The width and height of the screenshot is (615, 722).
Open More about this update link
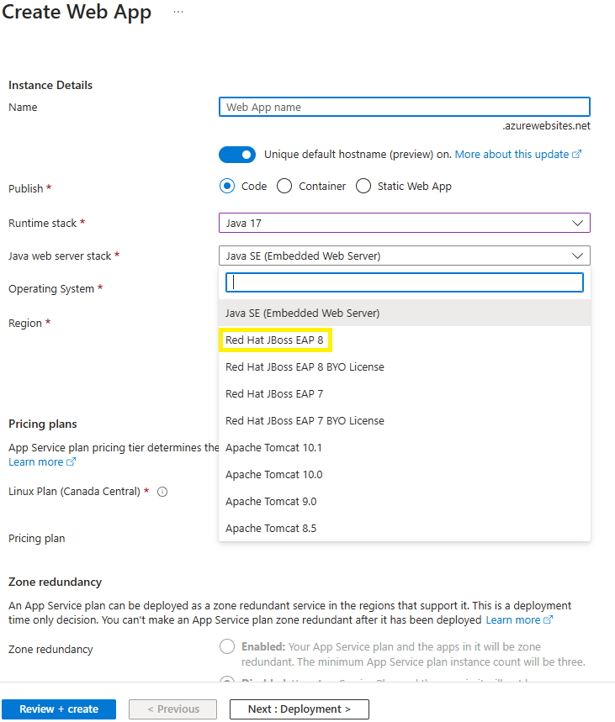[x=518, y=155]
